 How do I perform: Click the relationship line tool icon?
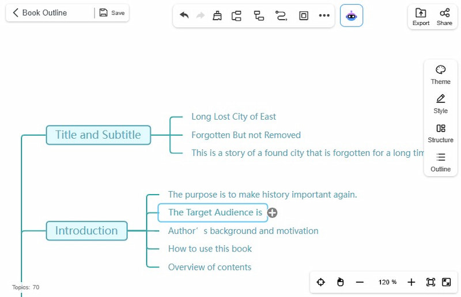(x=281, y=16)
